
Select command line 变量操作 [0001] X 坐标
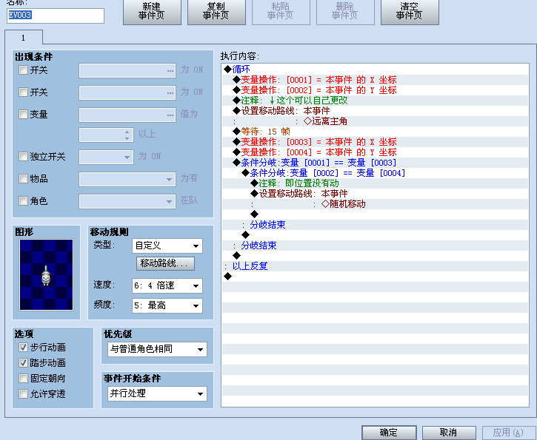point(375,80)
